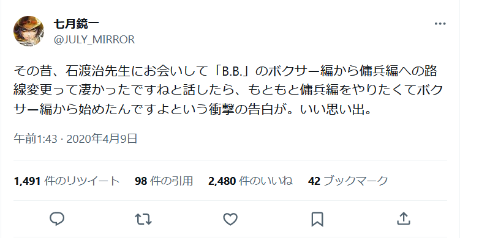
Task: Click the @JULY_MIRROR handle
Action: [94, 40]
